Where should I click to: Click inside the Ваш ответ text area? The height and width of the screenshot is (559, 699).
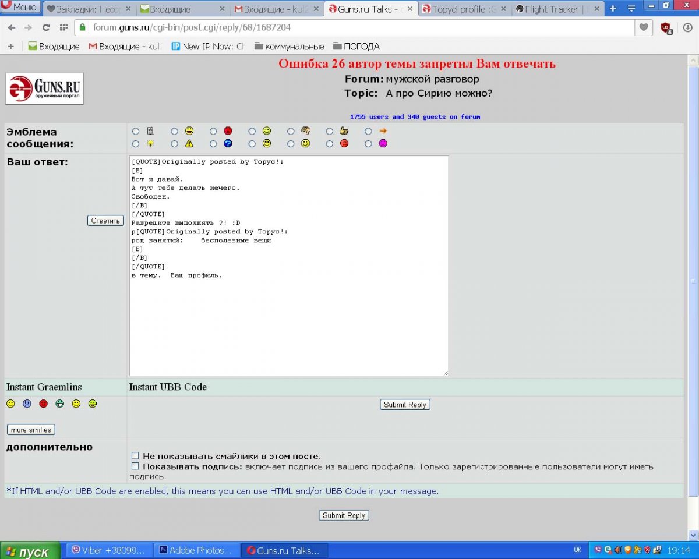click(289, 266)
